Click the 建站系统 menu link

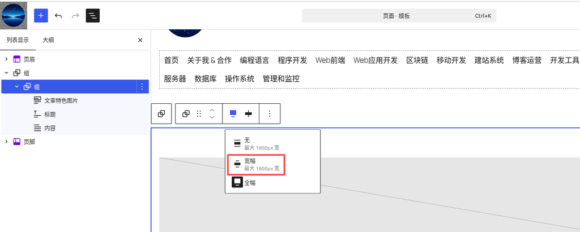(489, 60)
